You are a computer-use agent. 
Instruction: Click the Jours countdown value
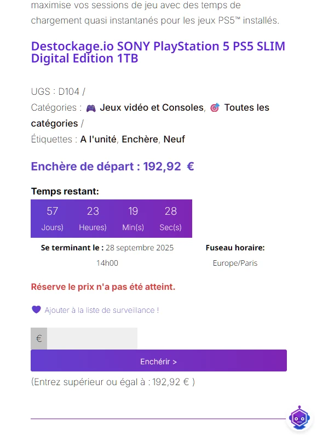[x=53, y=211]
